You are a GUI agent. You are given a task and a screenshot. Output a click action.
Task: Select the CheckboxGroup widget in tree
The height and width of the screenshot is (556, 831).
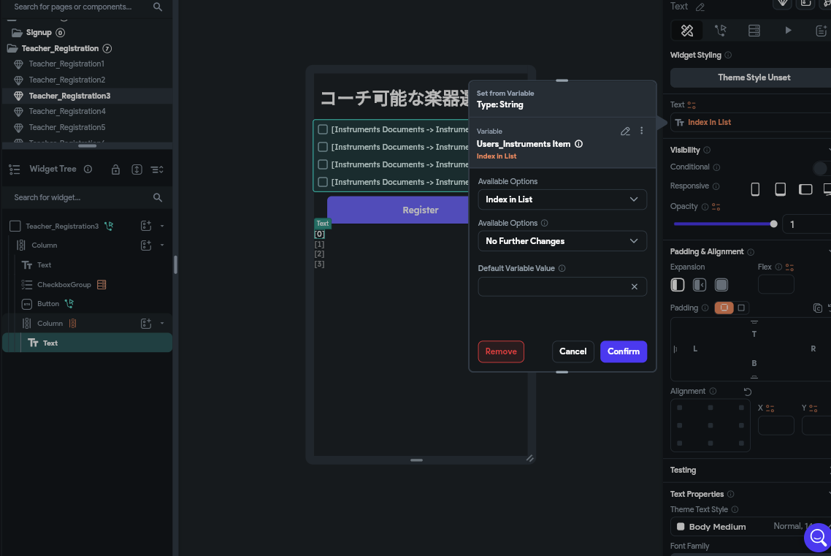pyautogui.click(x=64, y=285)
